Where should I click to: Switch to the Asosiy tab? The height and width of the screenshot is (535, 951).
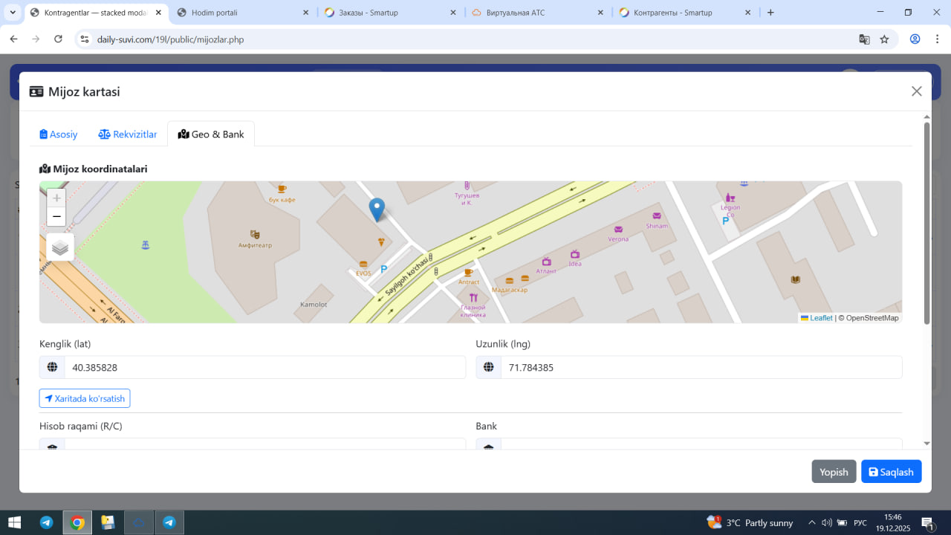pyautogui.click(x=59, y=134)
